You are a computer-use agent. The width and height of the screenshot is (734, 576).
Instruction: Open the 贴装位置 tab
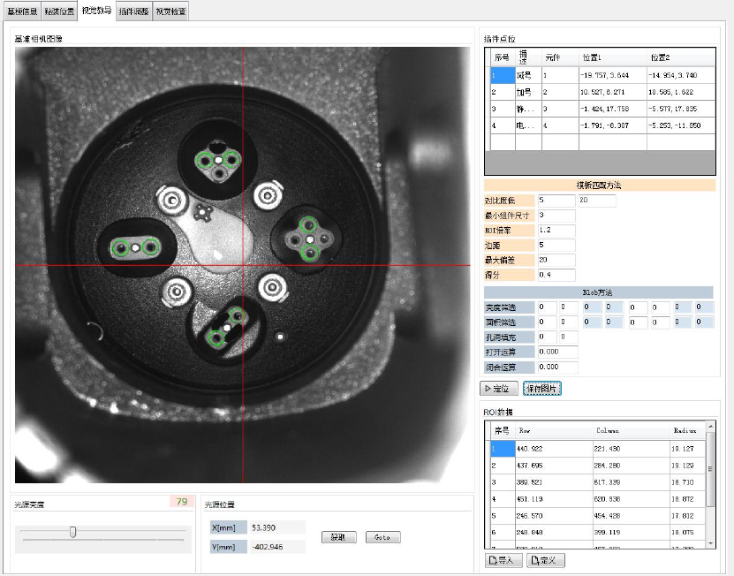tap(59, 11)
